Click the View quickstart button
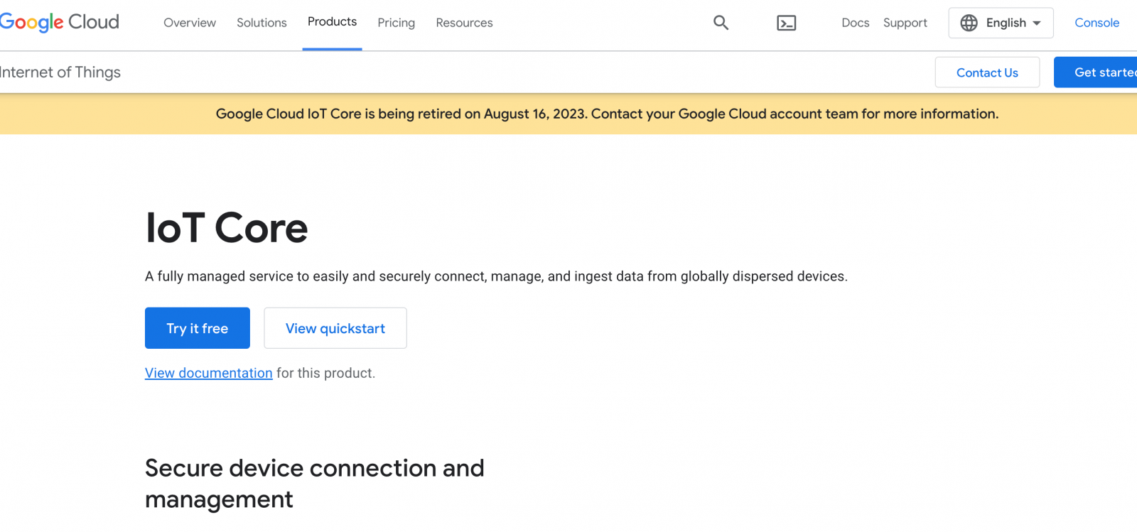 [335, 328]
